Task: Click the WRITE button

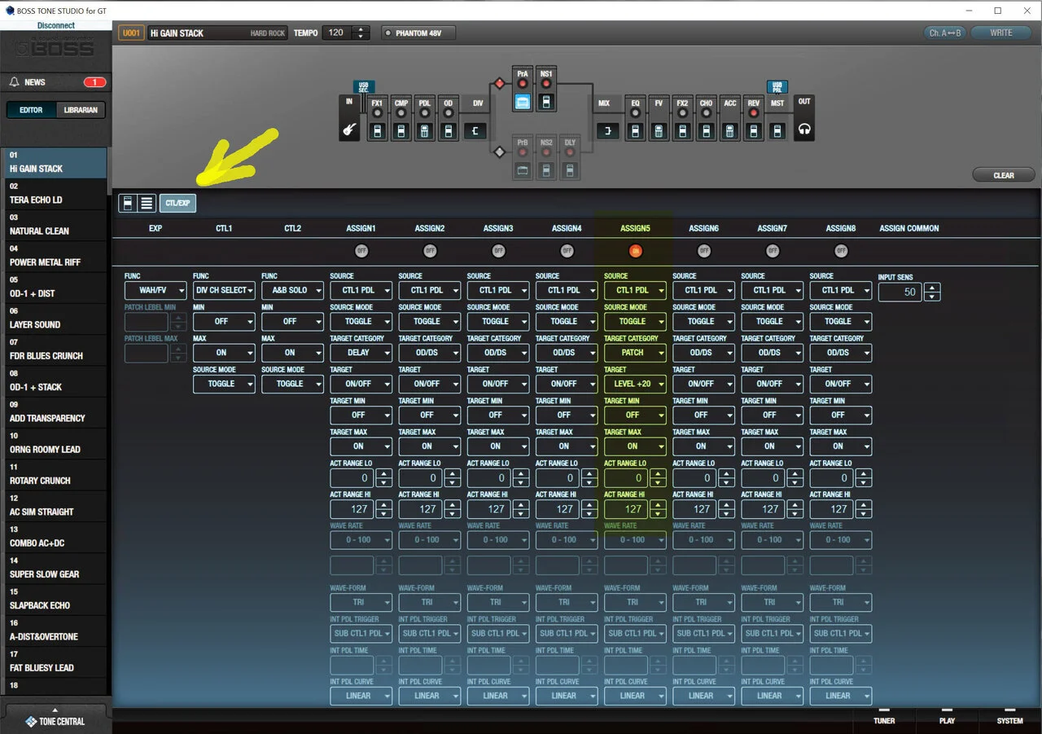Action: 1000,33
